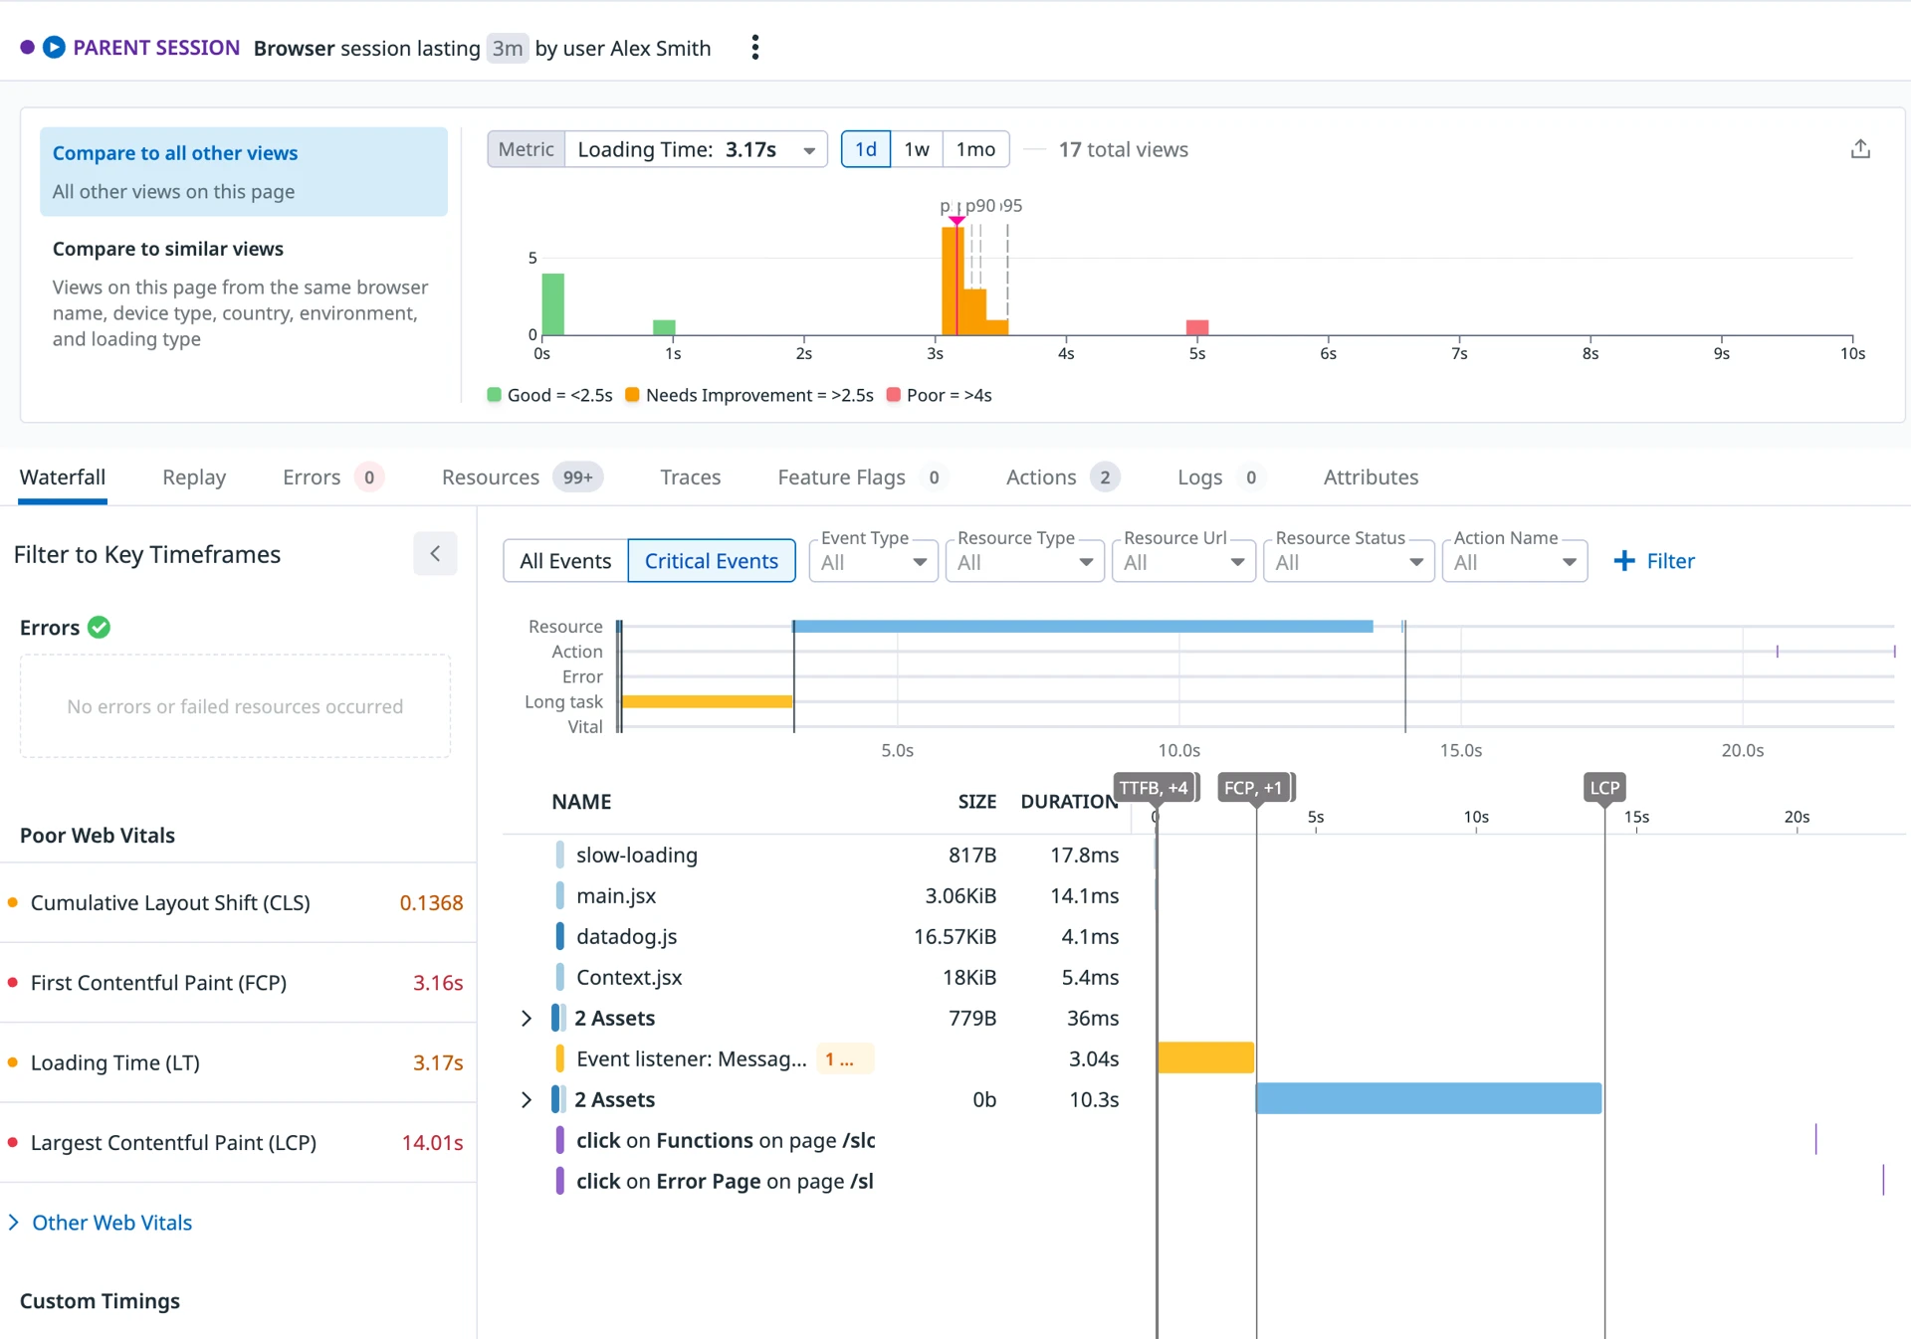This screenshot has height=1339, width=1911.
Task: Open the three-dot session options menu
Action: 755,48
